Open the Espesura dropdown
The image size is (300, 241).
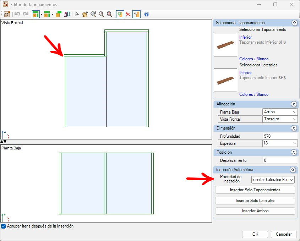(280, 143)
